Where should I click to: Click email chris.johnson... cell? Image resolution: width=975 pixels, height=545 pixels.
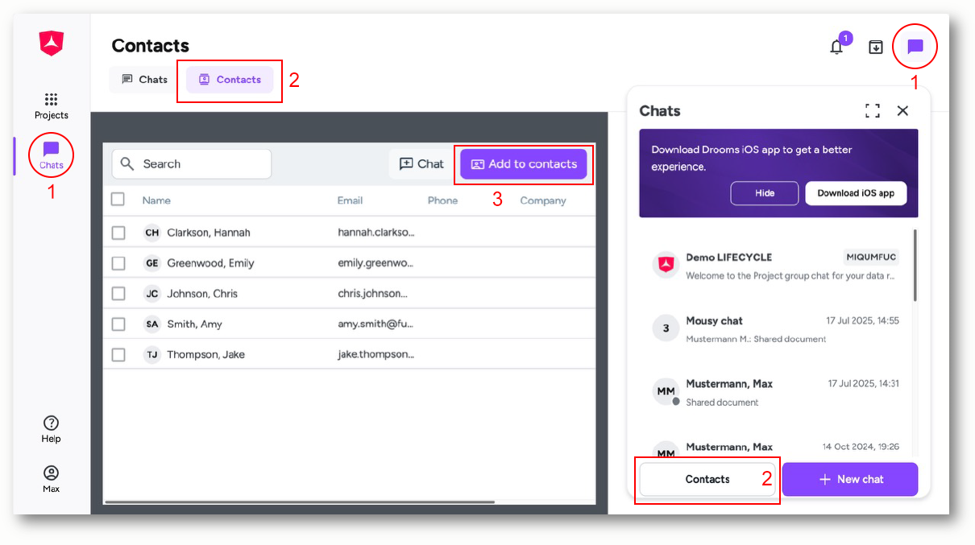coord(373,294)
